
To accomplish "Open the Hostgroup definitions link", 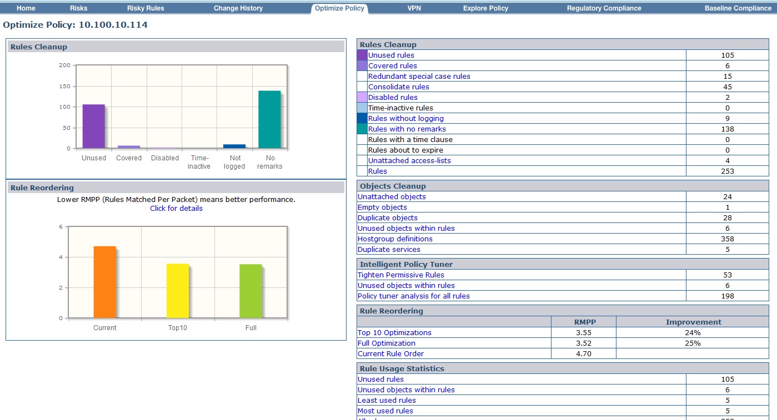I will click(x=395, y=239).
